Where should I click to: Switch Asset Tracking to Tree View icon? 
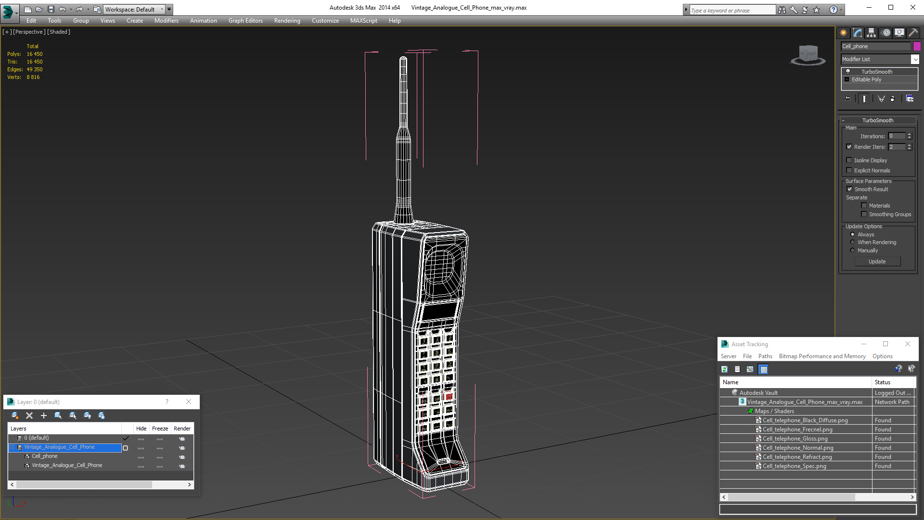(x=750, y=369)
